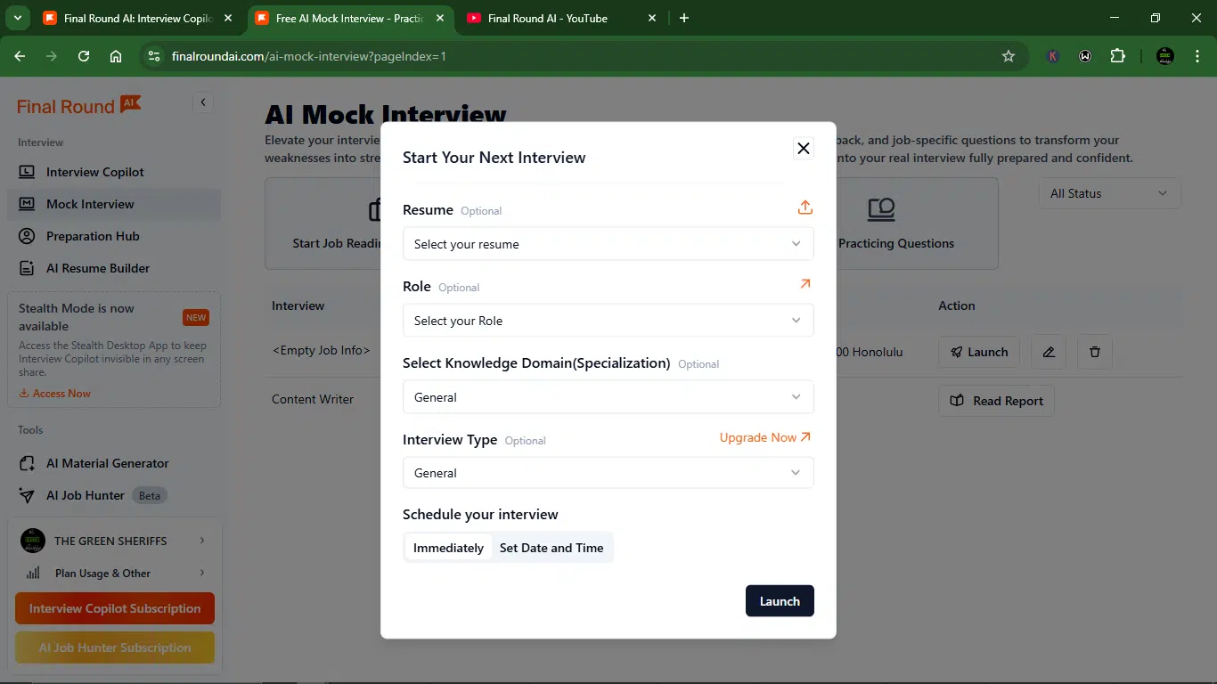Open the browser extensions puzzle icon
Viewport: 1217px width, 684px height.
(1117, 56)
